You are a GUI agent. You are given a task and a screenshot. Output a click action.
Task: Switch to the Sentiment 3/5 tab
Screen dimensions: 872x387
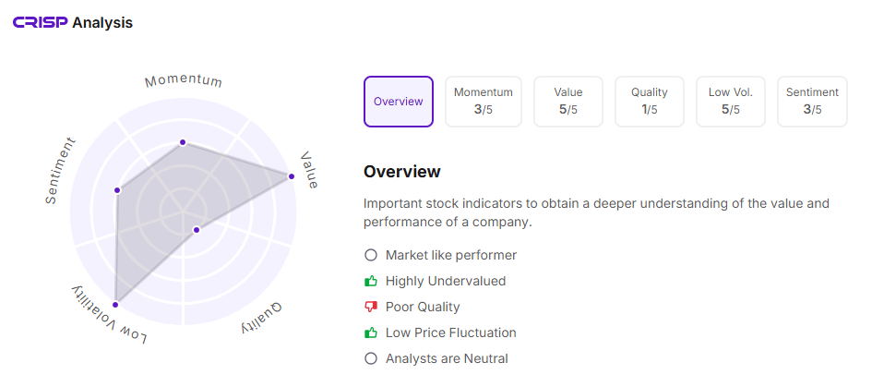click(x=812, y=102)
